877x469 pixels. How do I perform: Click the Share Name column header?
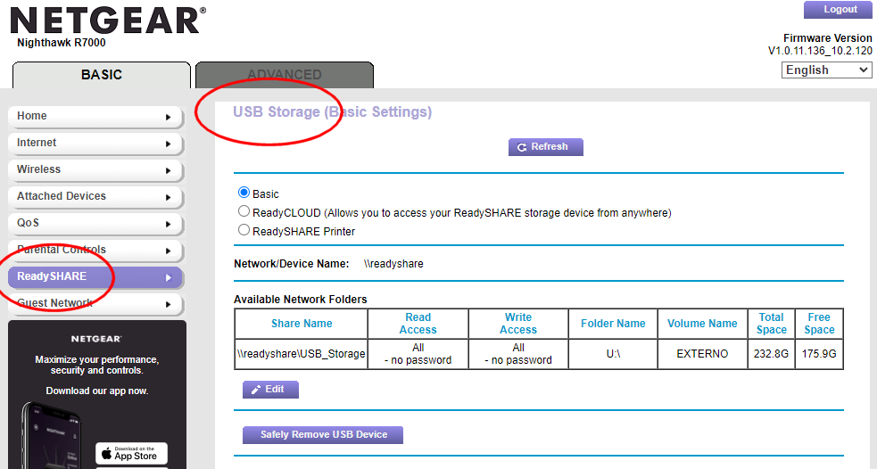click(x=302, y=324)
